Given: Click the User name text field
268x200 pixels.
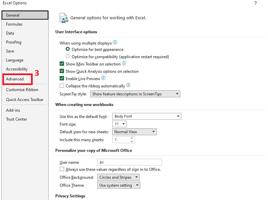Looking at the screenshot, I should (130, 162).
